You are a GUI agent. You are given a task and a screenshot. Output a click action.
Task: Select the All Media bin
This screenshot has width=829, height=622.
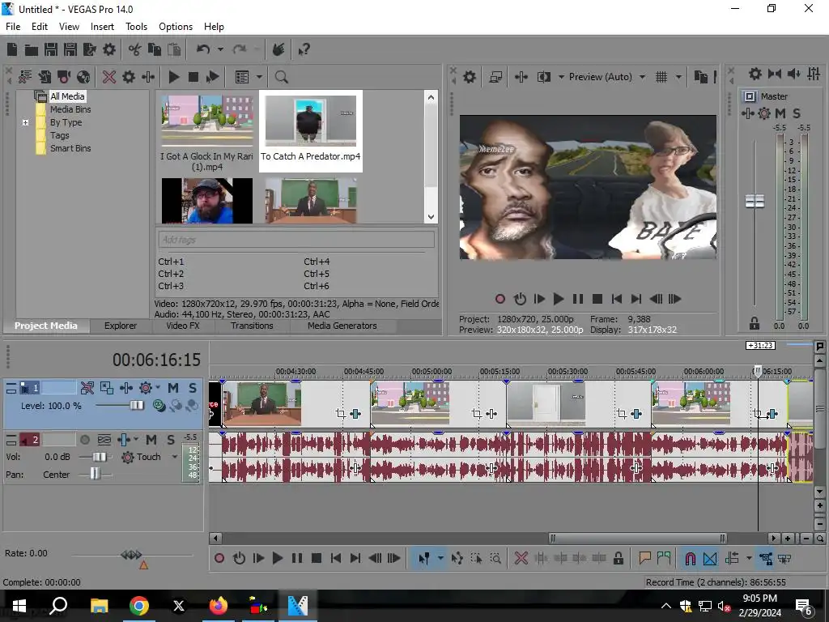pyautogui.click(x=67, y=96)
